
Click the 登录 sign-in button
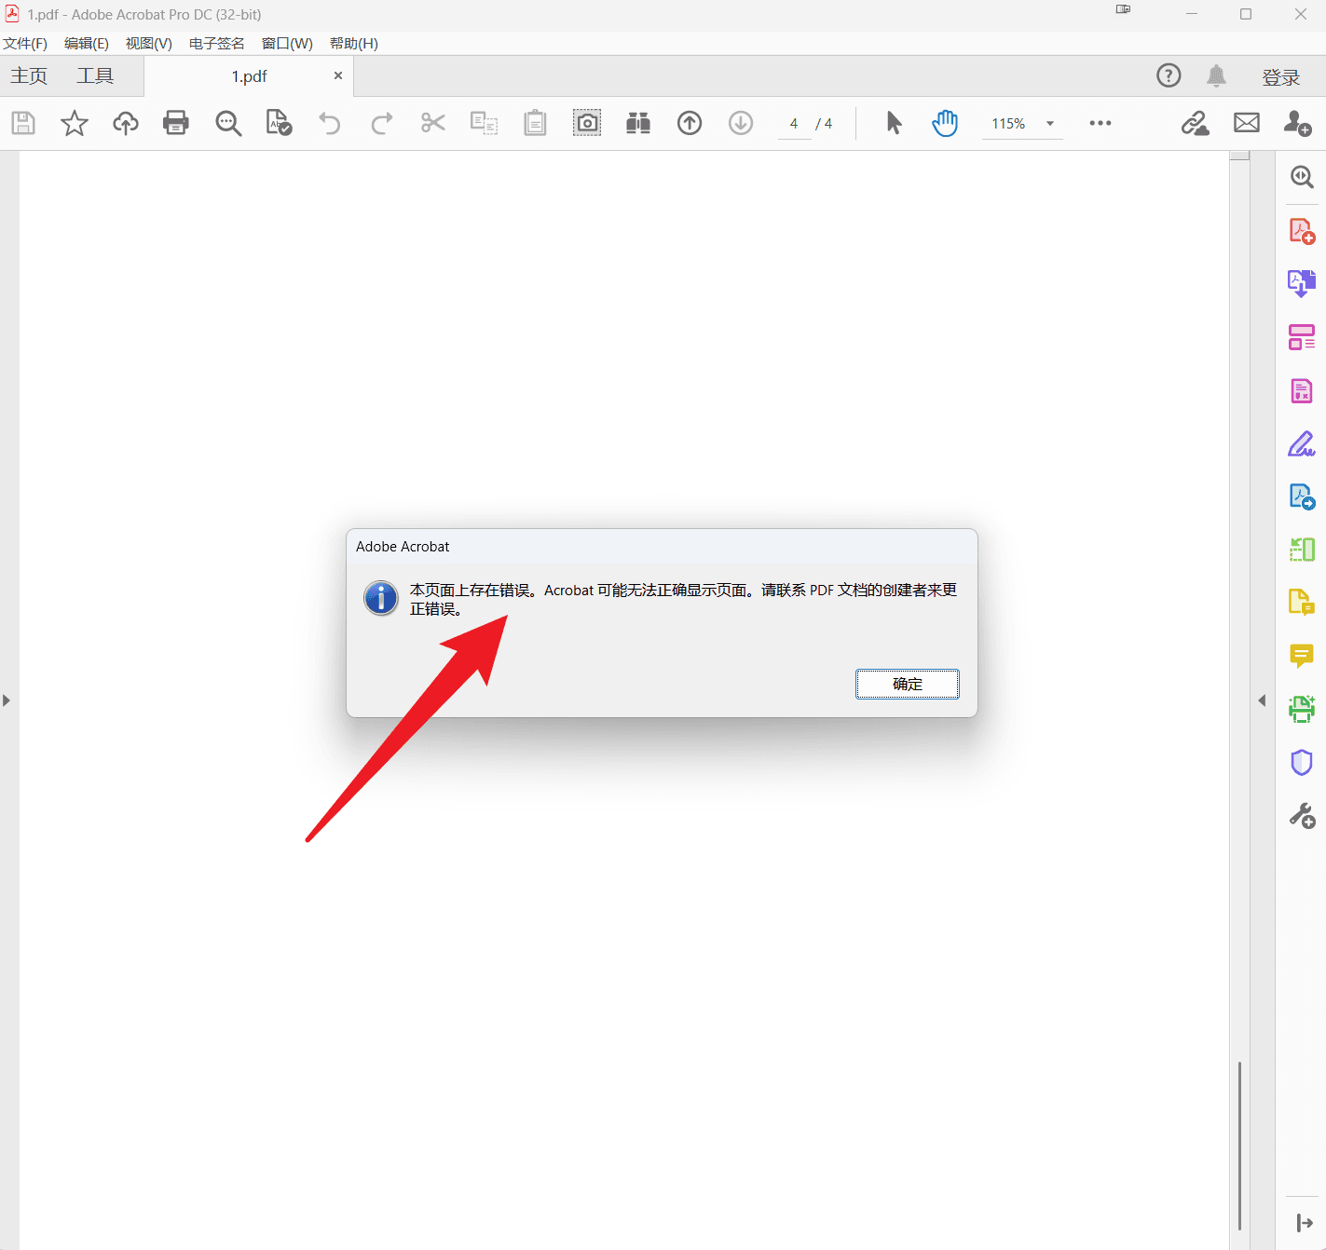(1281, 77)
